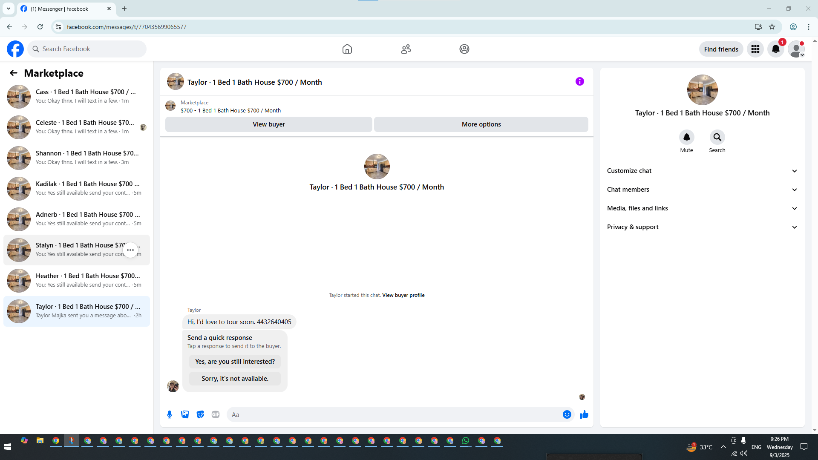The width and height of the screenshot is (818, 460).
Task: Open the Friends icon in top navigation
Action: point(406,49)
